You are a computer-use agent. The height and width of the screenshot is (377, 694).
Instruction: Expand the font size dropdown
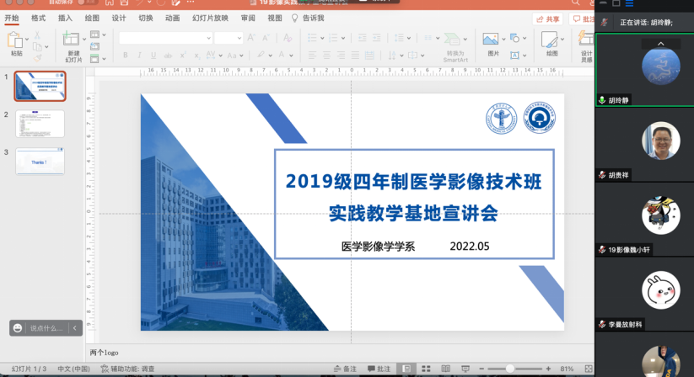[x=239, y=38]
